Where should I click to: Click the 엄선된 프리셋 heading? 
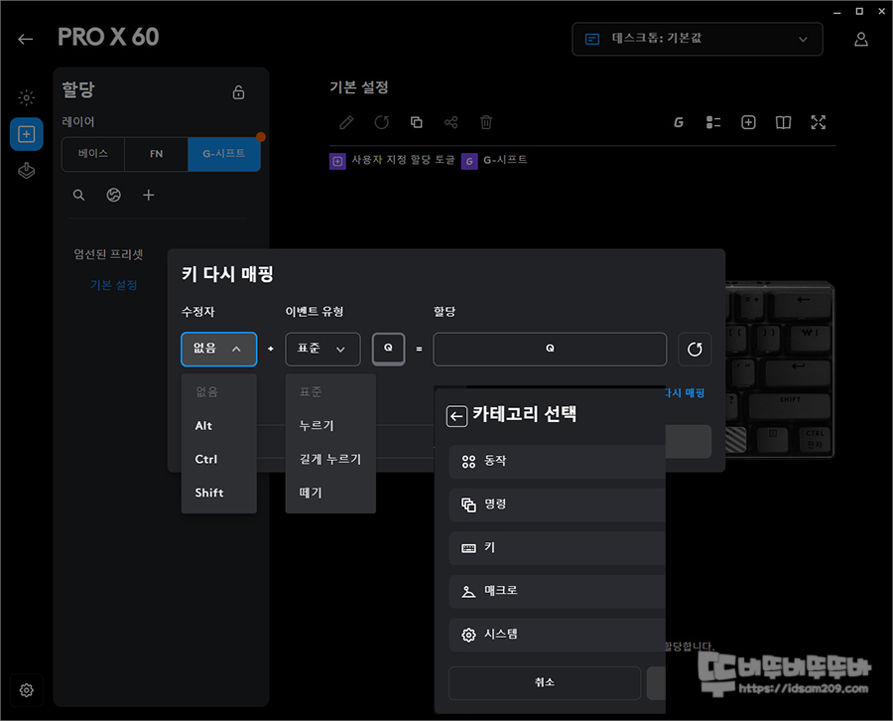click(108, 254)
